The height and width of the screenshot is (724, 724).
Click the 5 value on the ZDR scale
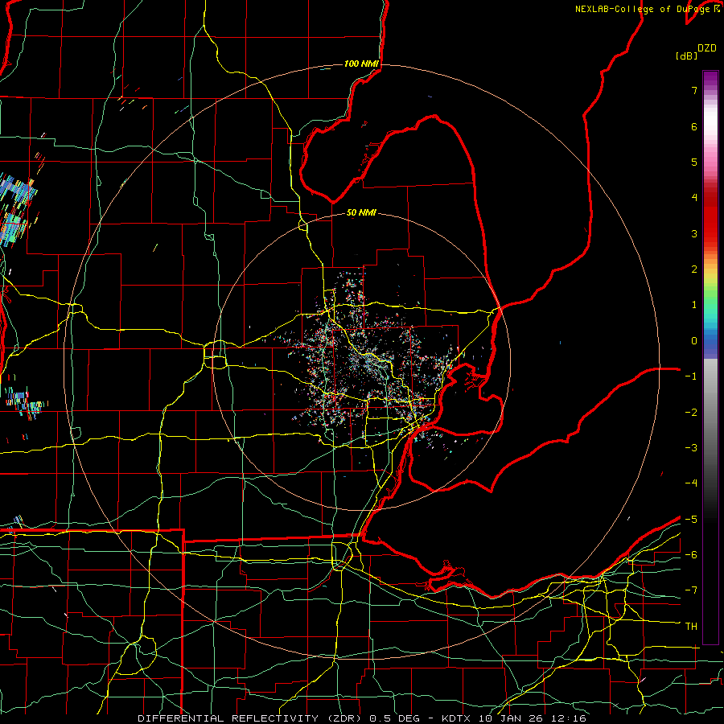(694, 162)
